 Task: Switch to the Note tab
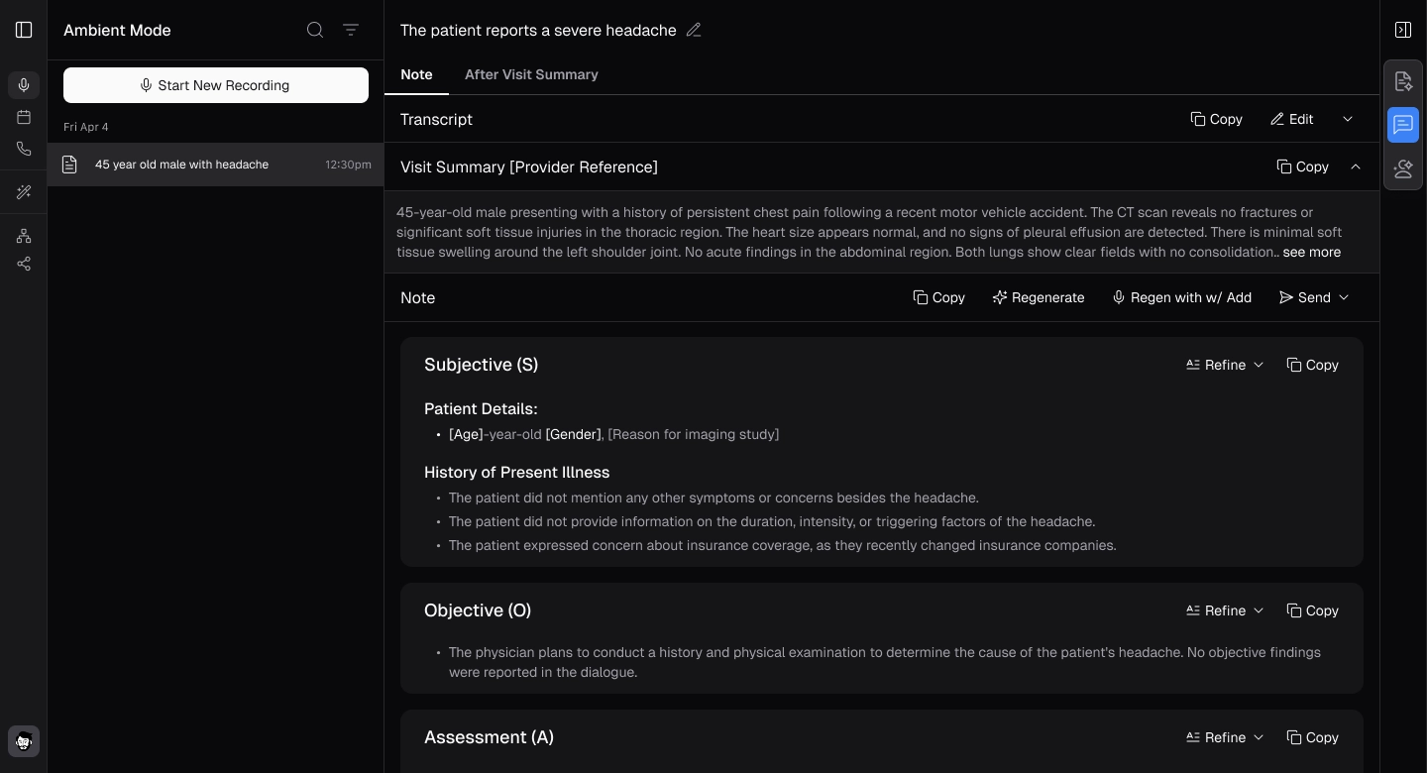pos(416,74)
